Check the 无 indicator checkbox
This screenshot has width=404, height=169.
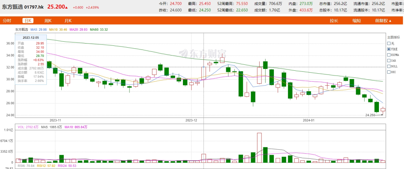[389, 43]
